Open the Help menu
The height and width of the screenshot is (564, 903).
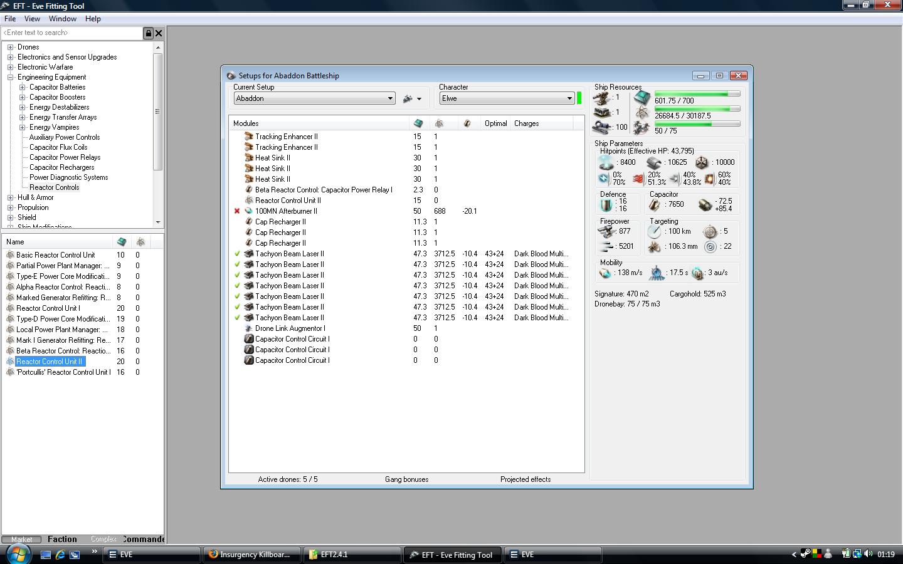click(x=93, y=19)
